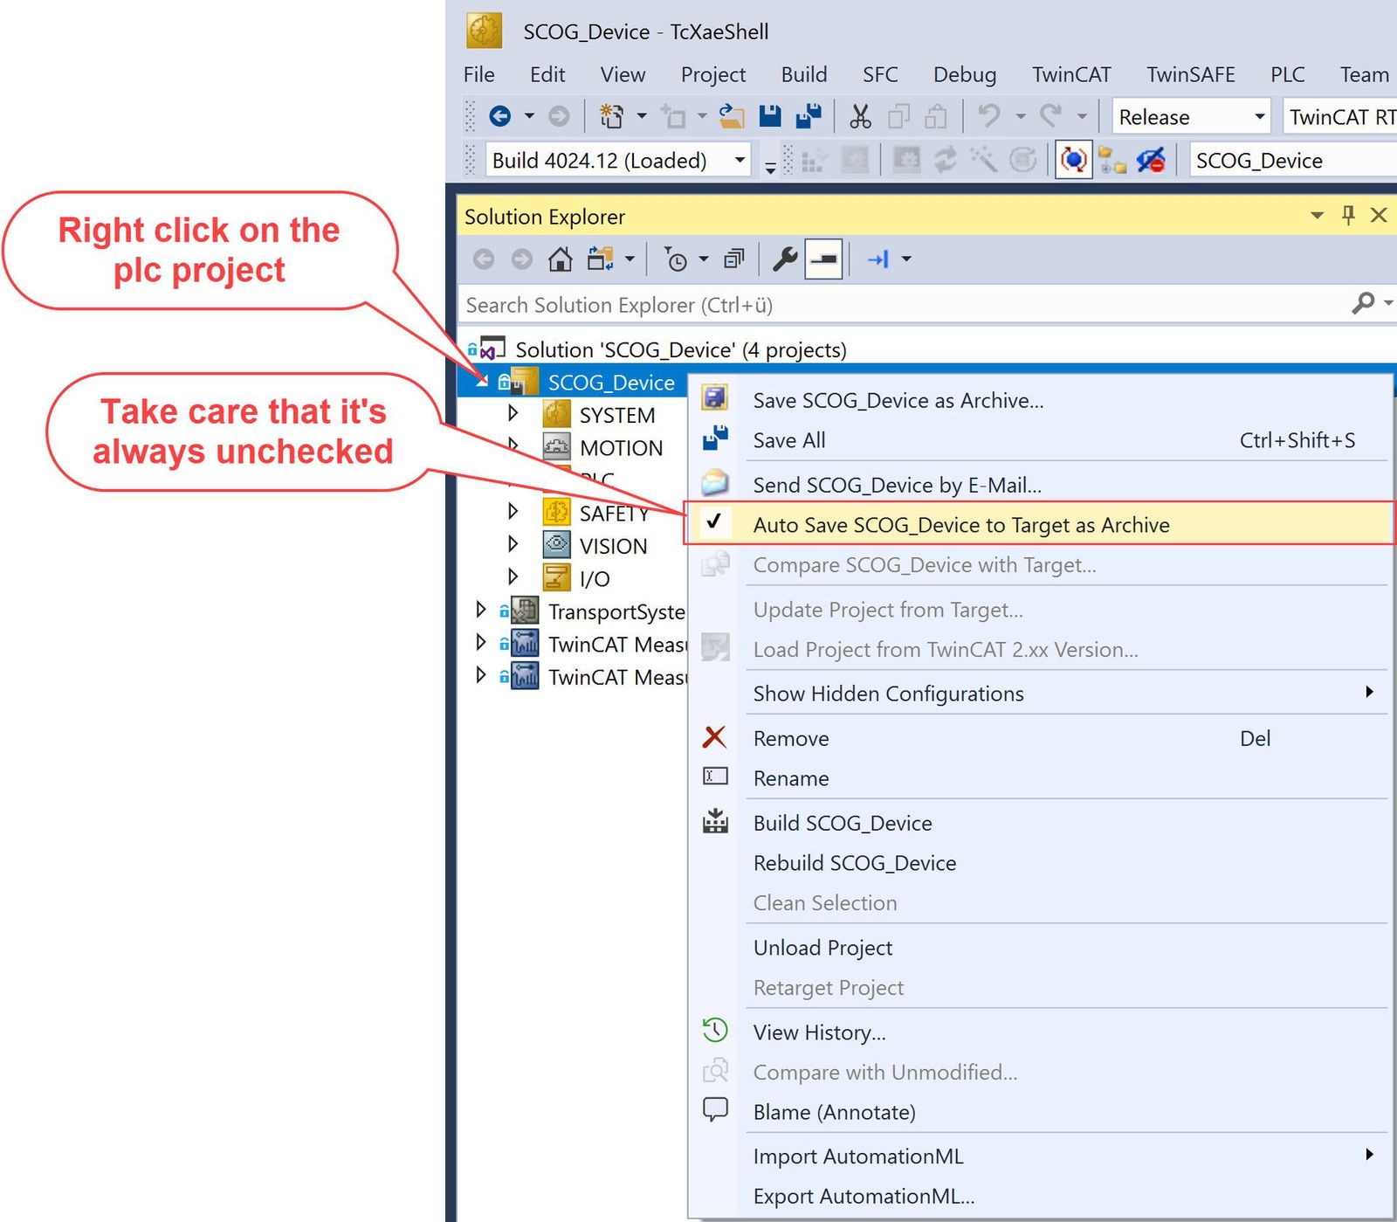Select Unload Project
The image size is (1397, 1222).
[x=1040, y=947]
